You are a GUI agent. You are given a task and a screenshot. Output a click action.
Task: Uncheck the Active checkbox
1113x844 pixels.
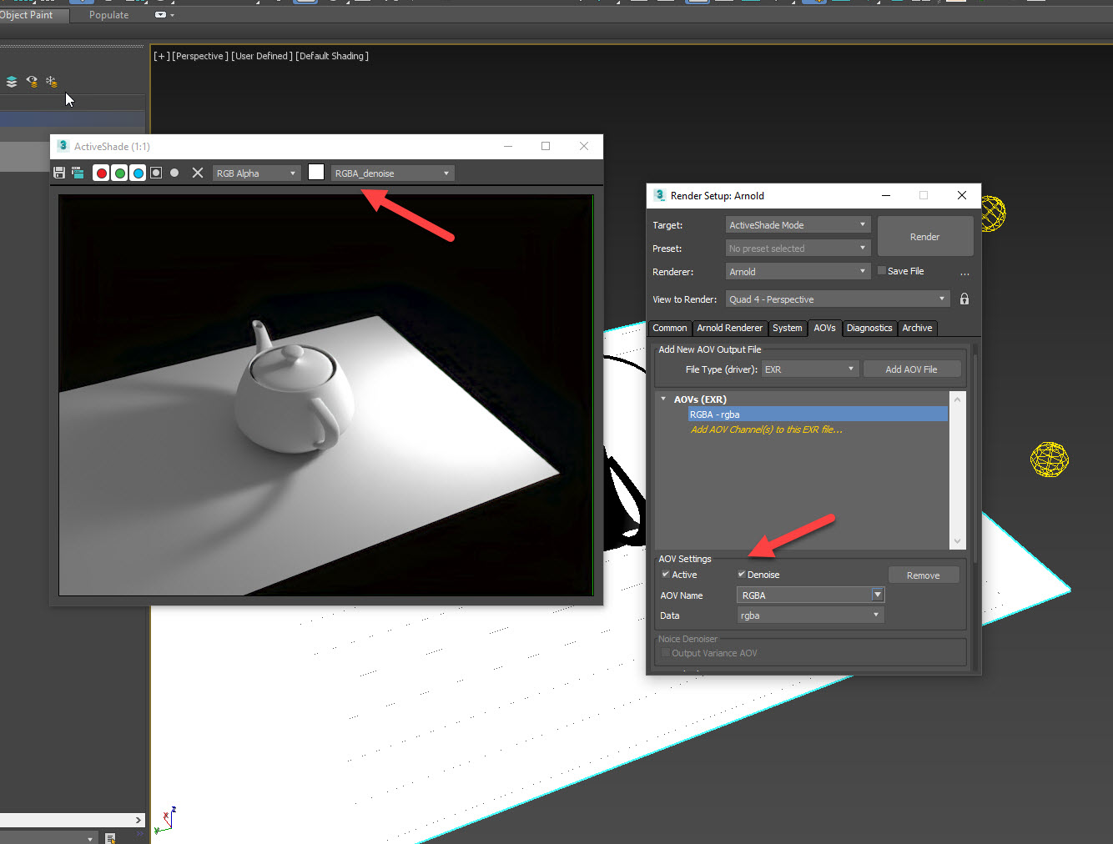pos(666,574)
